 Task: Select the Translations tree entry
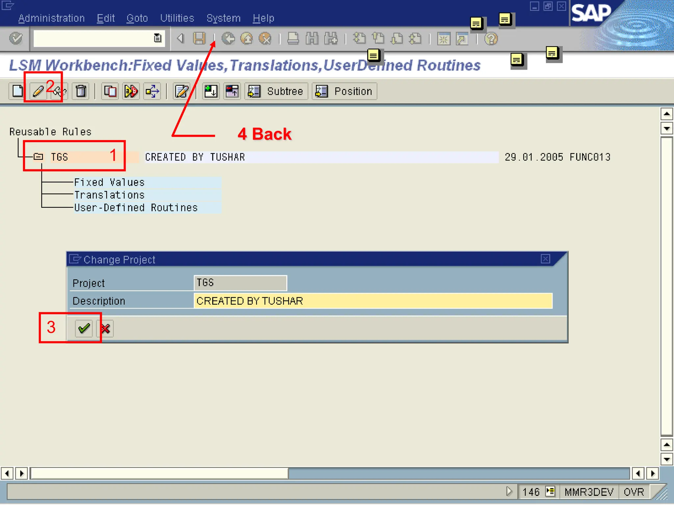click(110, 195)
